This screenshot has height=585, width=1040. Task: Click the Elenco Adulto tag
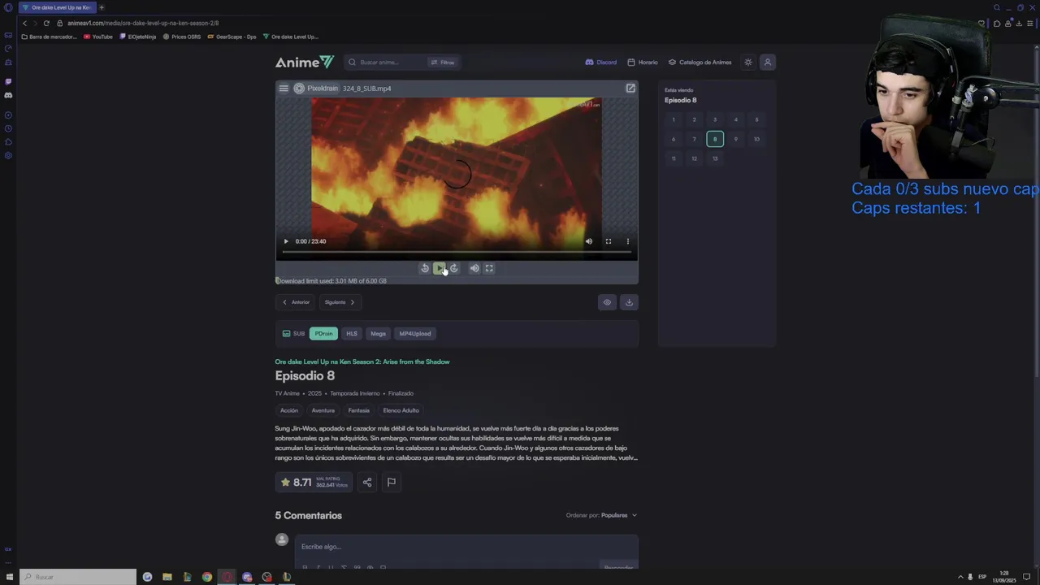401,411
